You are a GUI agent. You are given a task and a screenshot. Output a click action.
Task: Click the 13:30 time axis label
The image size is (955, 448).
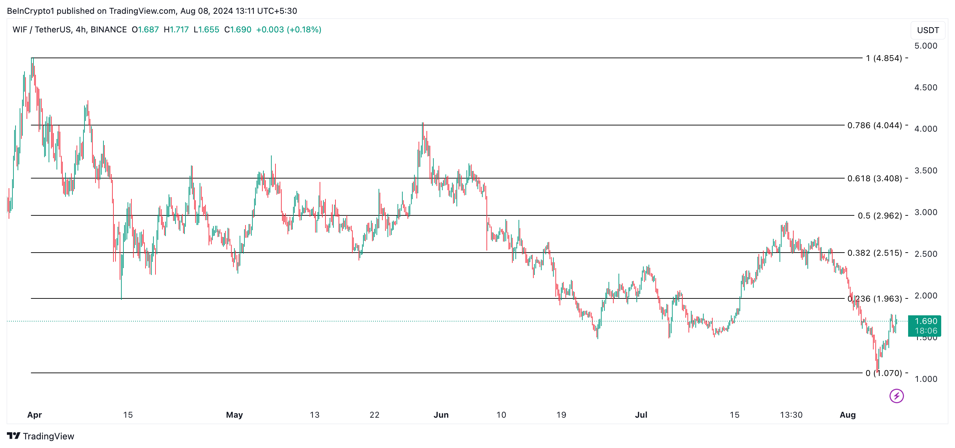tap(791, 415)
